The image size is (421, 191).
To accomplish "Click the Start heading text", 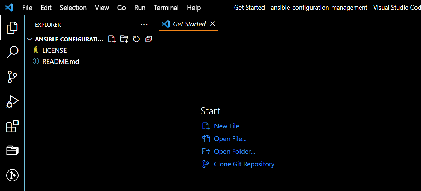I will click(x=211, y=111).
